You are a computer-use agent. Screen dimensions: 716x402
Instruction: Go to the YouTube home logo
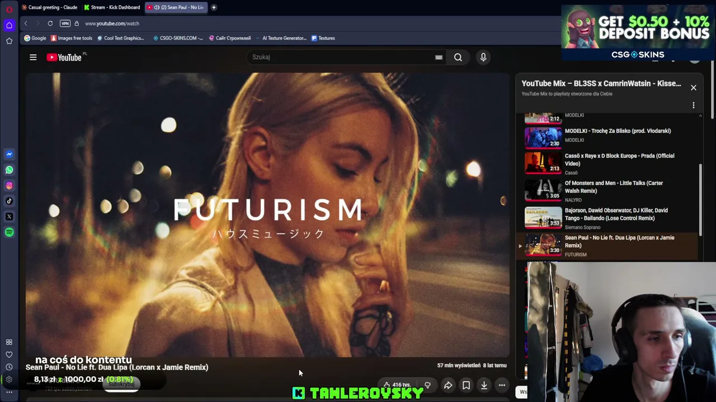pos(65,57)
